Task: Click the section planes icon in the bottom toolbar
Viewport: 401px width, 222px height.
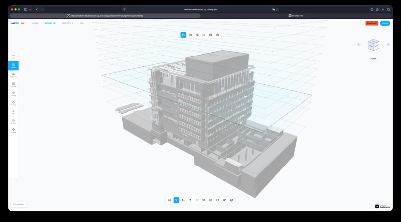Action: [x=204, y=200]
